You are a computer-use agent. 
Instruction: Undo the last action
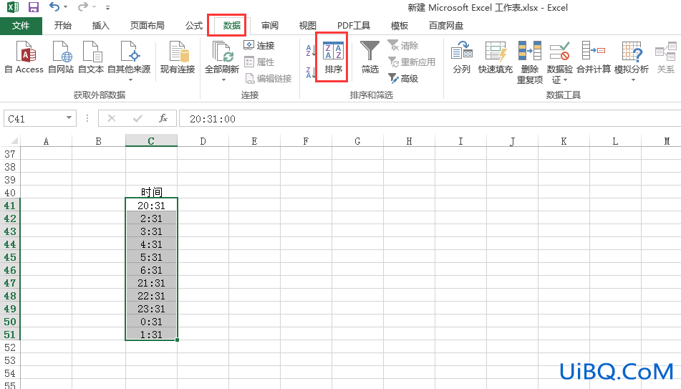54,7
